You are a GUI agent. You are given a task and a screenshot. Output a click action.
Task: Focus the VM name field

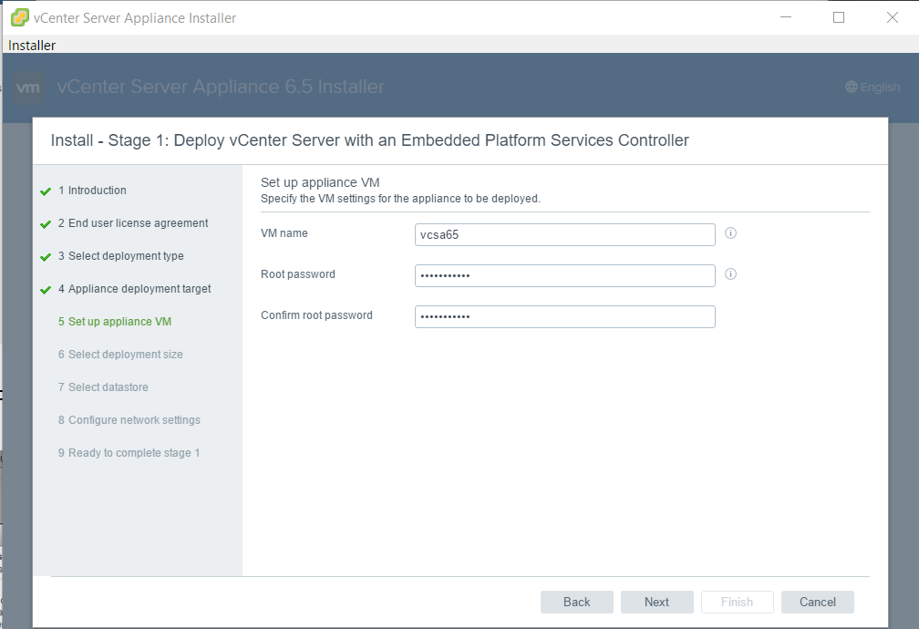pos(565,234)
